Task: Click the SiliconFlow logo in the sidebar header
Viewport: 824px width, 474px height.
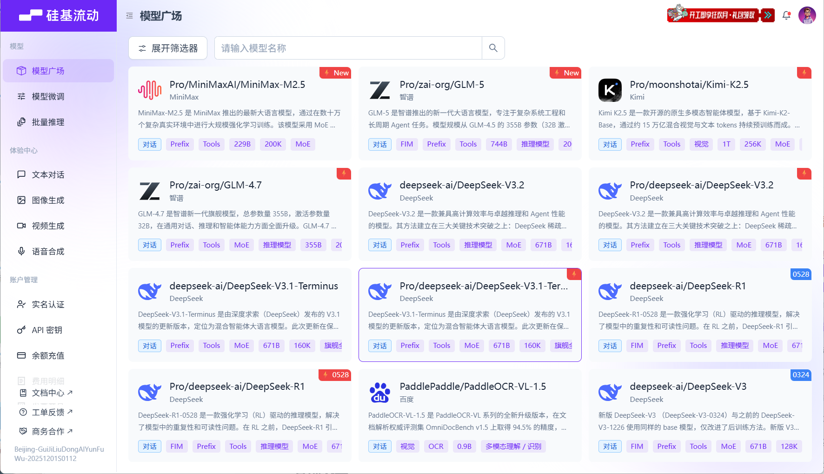Action: (59, 16)
